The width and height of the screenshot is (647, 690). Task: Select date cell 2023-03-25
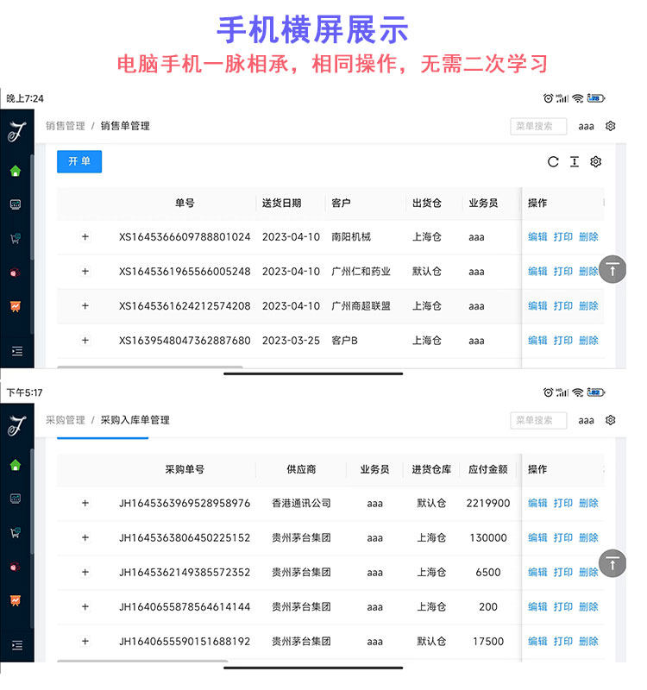point(291,340)
